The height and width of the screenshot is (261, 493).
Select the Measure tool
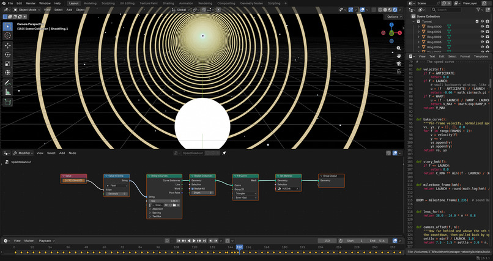(x=8, y=92)
